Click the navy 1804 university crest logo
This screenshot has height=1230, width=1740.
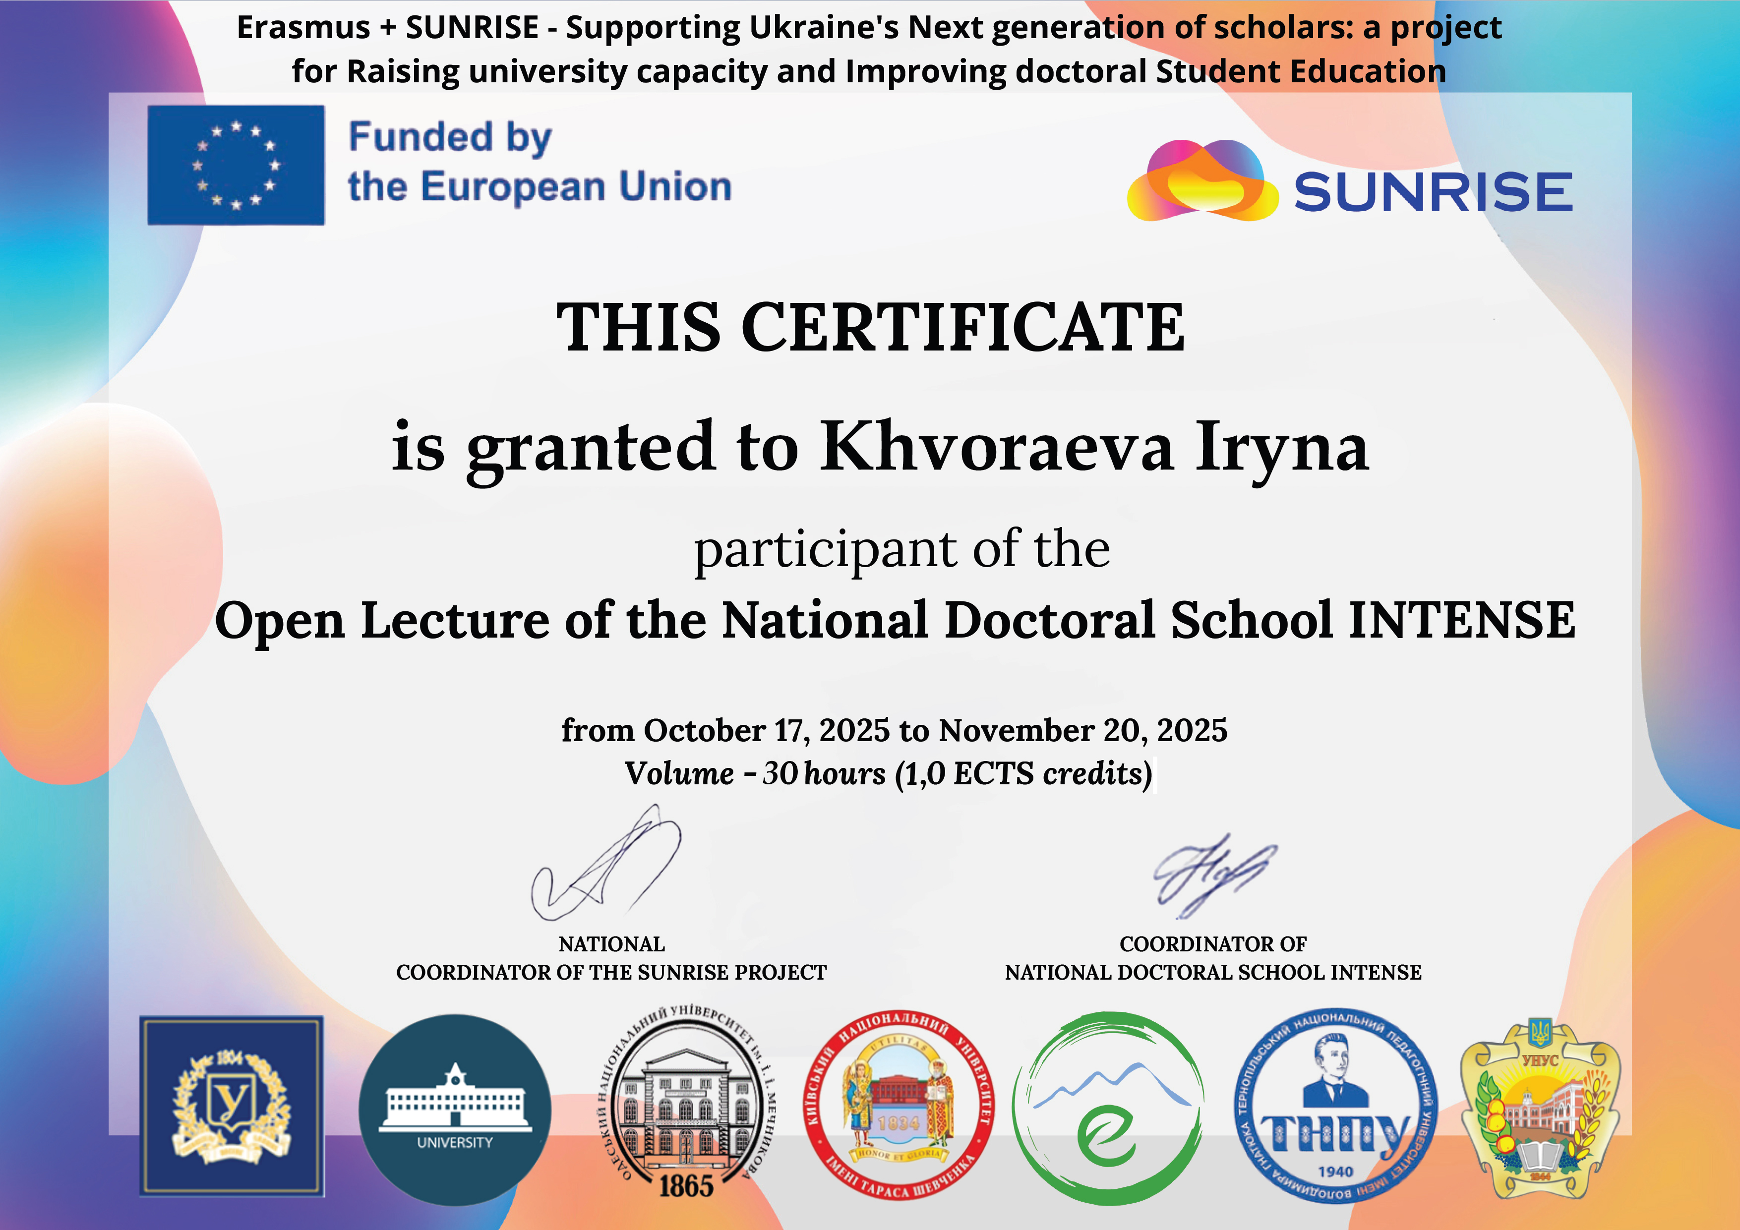click(231, 1106)
